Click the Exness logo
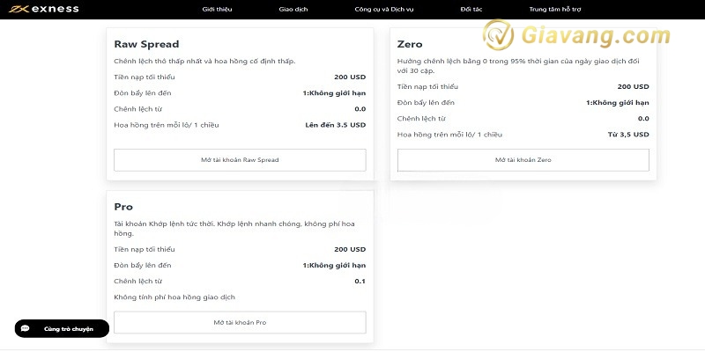The height and width of the screenshot is (352, 705). click(46, 10)
